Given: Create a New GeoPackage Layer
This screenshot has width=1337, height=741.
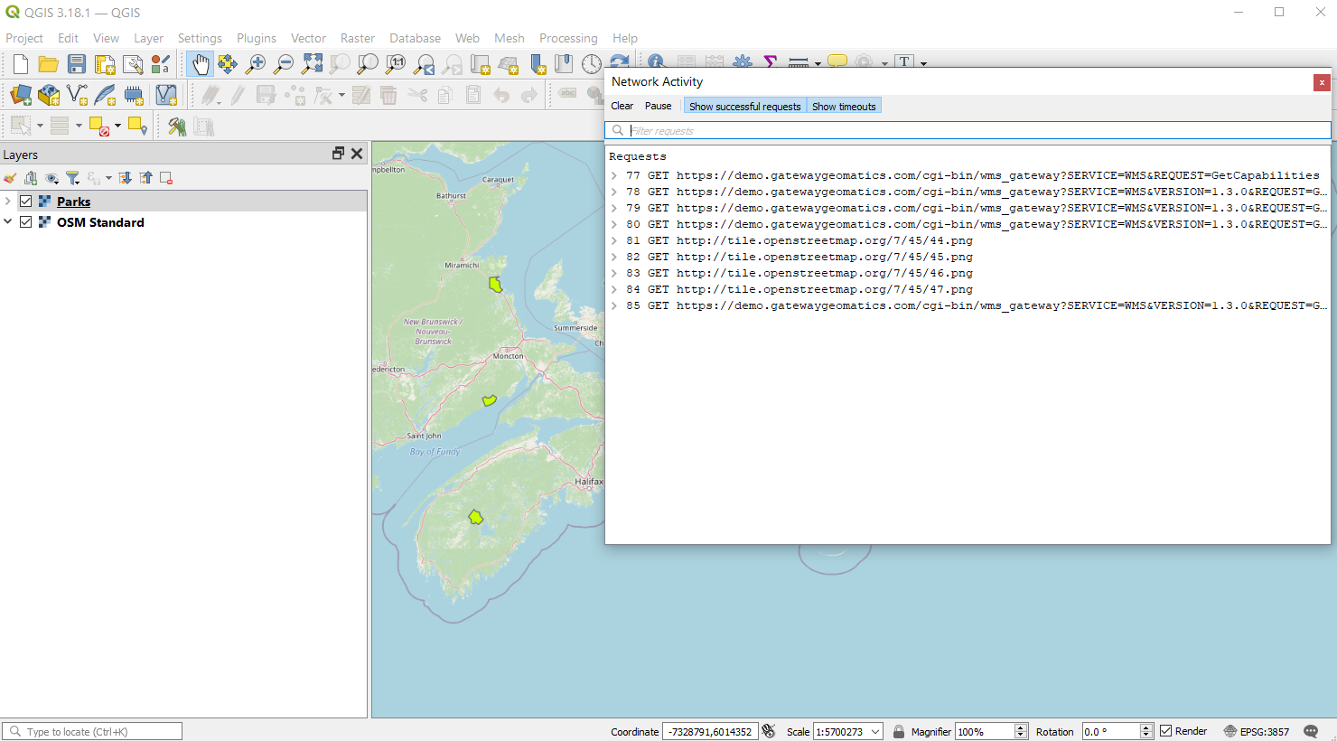Looking at the screenshot, I should [x=49, y=95].
